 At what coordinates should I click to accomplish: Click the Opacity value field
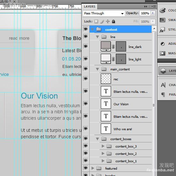click(145, 13)
